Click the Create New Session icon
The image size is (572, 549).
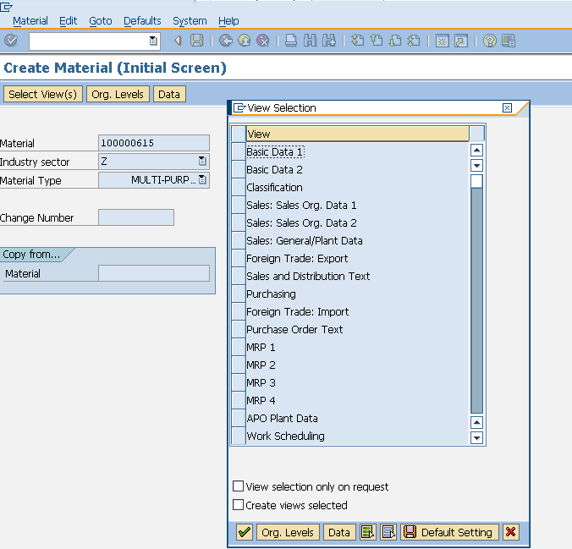[x=443, y=41]
